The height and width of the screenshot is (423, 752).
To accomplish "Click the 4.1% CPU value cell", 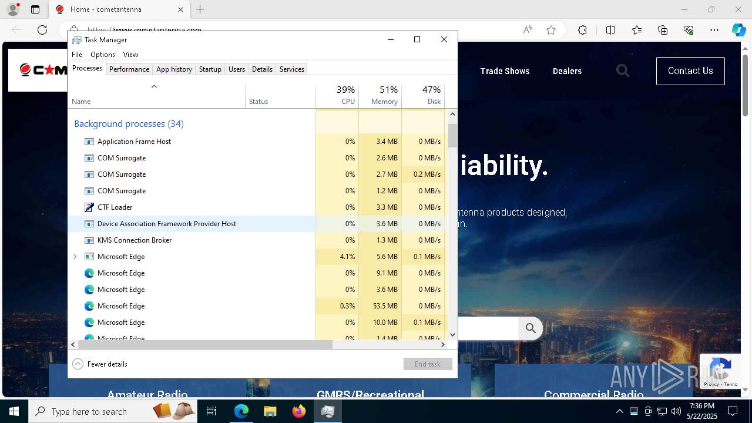I will pyautogui.click(x=337, y=257).
